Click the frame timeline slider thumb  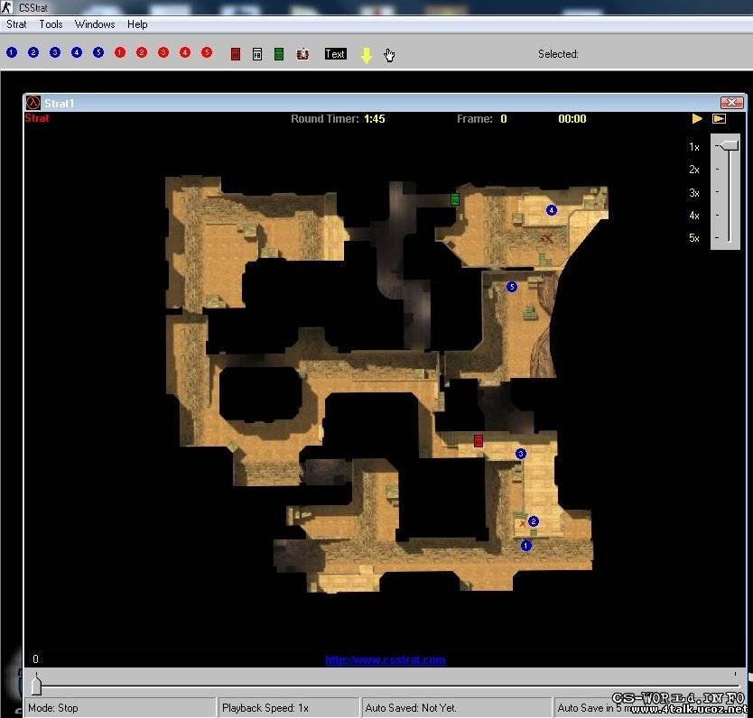[x=36, y=684]
